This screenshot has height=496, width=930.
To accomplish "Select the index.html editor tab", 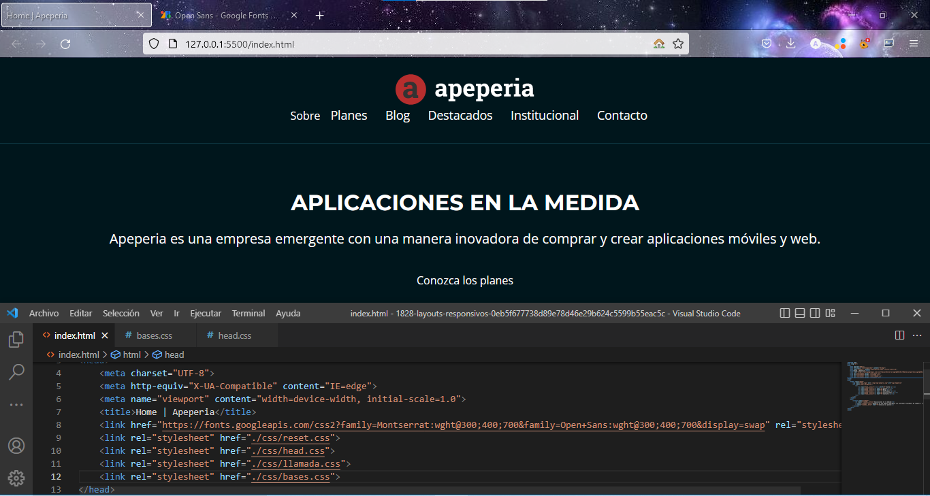I will coord(74,335).
